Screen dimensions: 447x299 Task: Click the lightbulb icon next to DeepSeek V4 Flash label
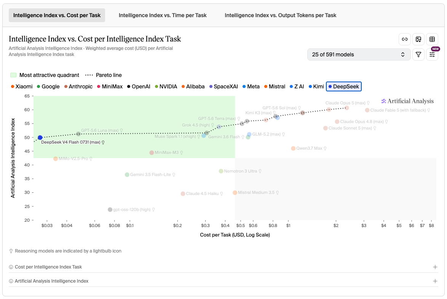coord(103,142)
